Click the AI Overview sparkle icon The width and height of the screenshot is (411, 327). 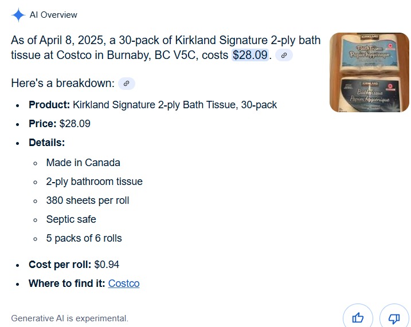18,15
